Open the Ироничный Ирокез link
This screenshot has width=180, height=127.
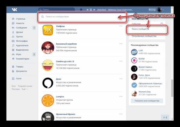click(x=65, y=114)
